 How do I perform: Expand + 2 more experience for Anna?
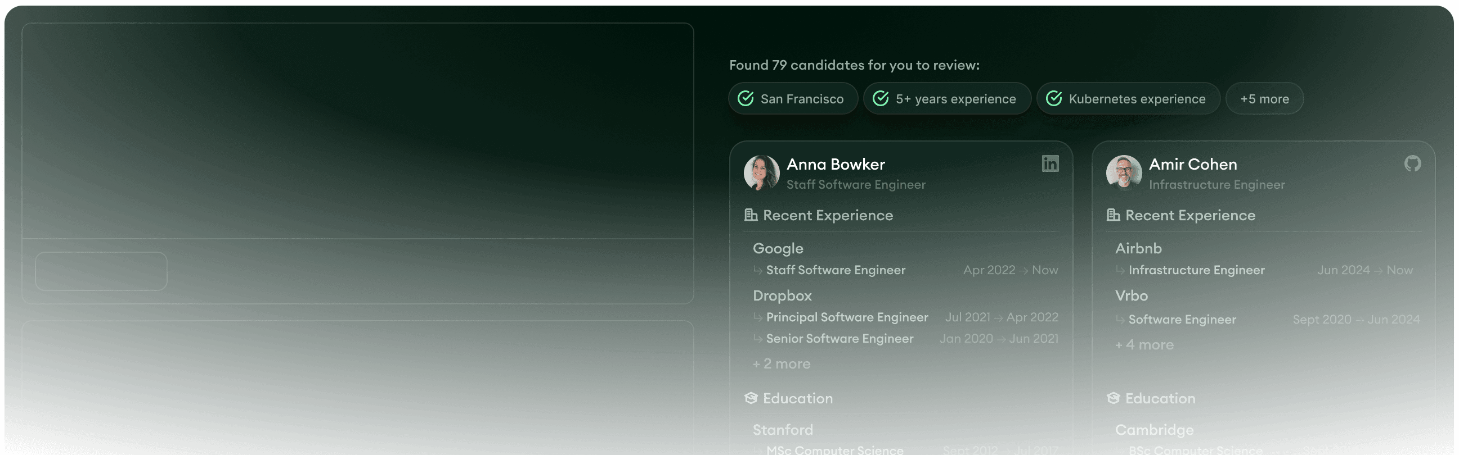pyautogui.click(x=782, y=364)
